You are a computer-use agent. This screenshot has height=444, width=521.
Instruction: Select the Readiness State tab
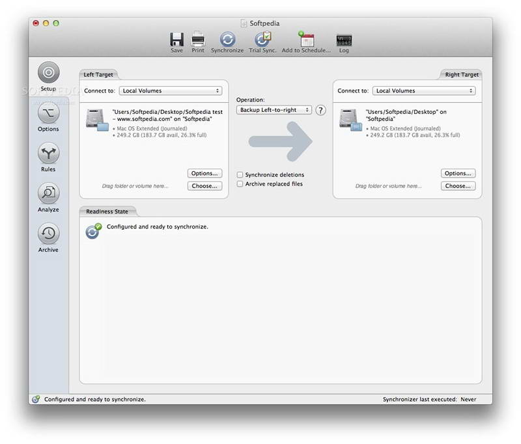(107, 211)
